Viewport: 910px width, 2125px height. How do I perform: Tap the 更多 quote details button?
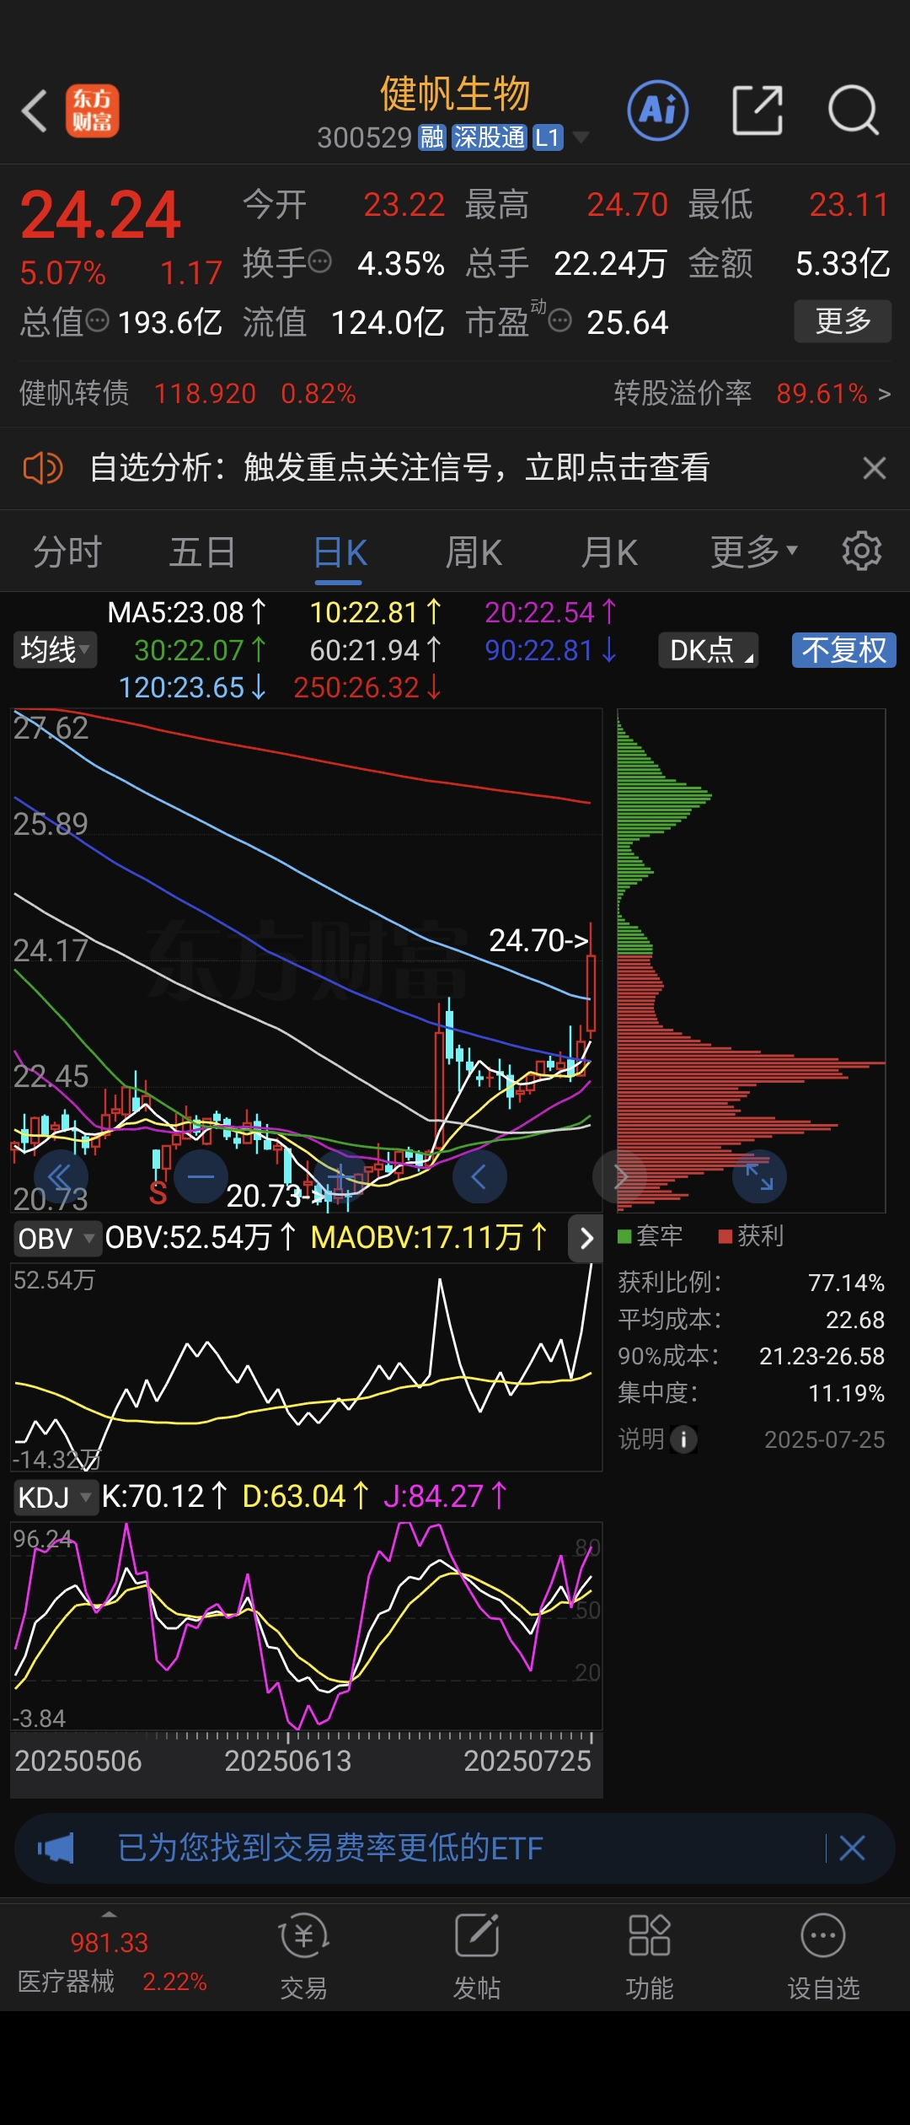[843, 320]
